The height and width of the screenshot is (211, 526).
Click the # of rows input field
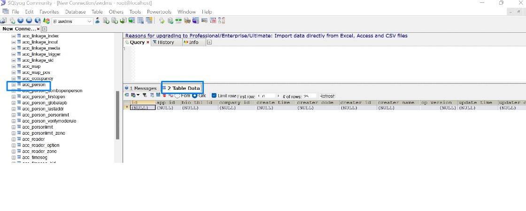[x=309, y=95]
